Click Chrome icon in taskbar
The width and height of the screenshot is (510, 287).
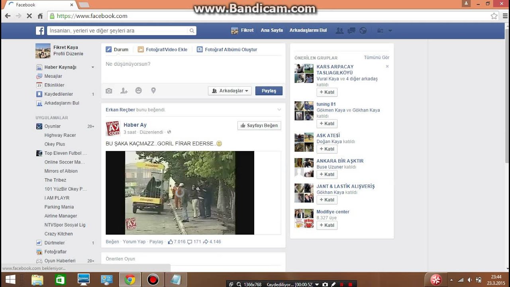coord(129,280)
